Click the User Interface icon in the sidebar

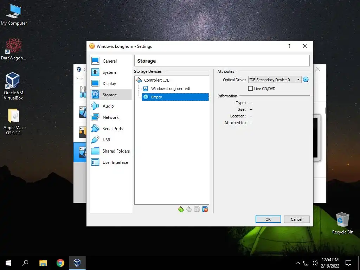tap(95, 162)
